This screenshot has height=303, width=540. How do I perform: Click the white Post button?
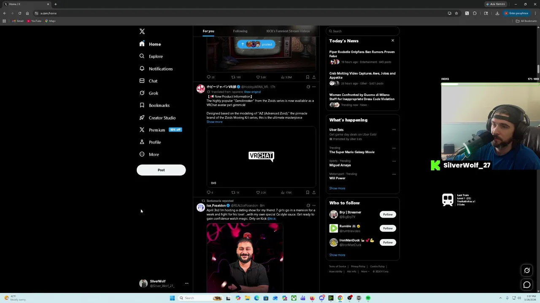(161, 170)
